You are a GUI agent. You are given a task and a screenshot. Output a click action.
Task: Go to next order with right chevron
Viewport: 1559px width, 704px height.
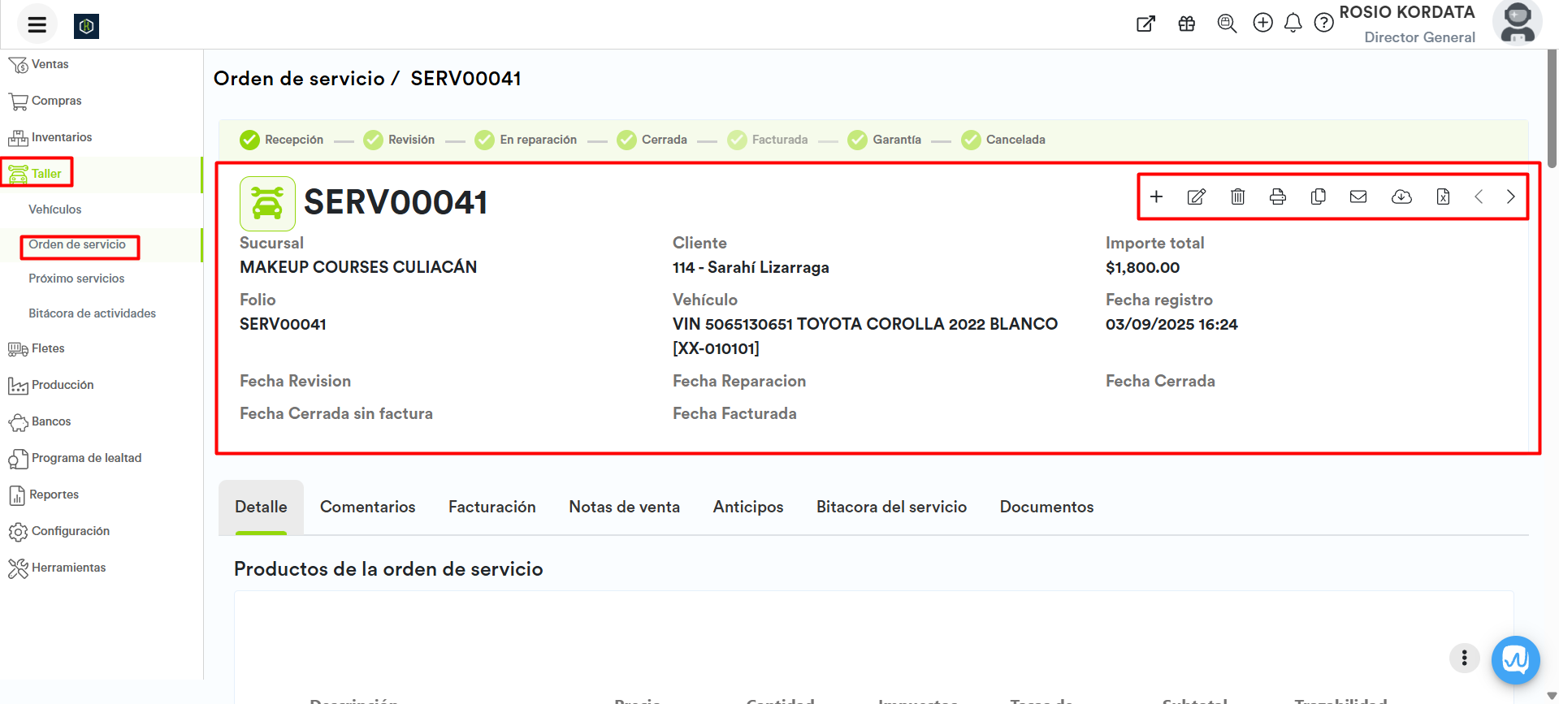(1510, 197)
